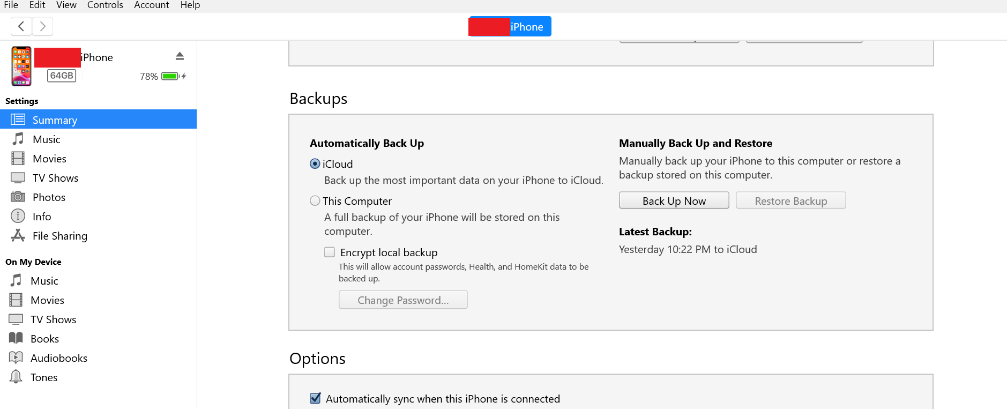This screenshot has height=409, width=1007.
Task: Open Photos label in the sidebar
Action: tap(49, 197)
